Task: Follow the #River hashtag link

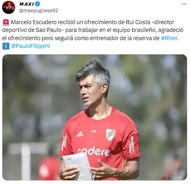Action: pos(169,38)
